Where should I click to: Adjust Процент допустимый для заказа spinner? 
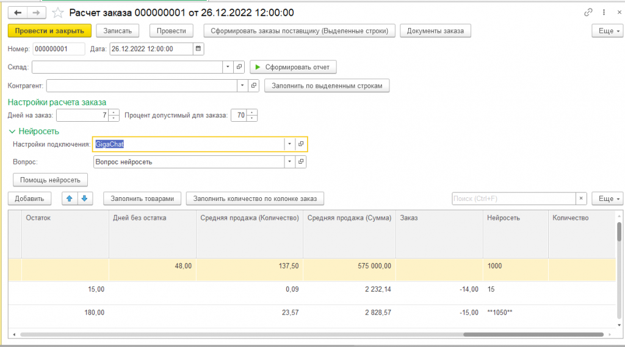point(251,115)
